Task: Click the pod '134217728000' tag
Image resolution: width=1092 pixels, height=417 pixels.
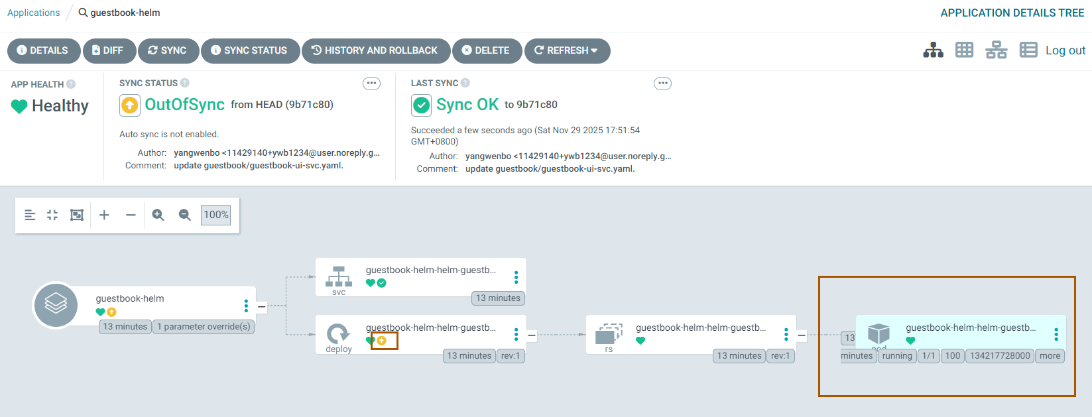Action: pos(1000,356)
